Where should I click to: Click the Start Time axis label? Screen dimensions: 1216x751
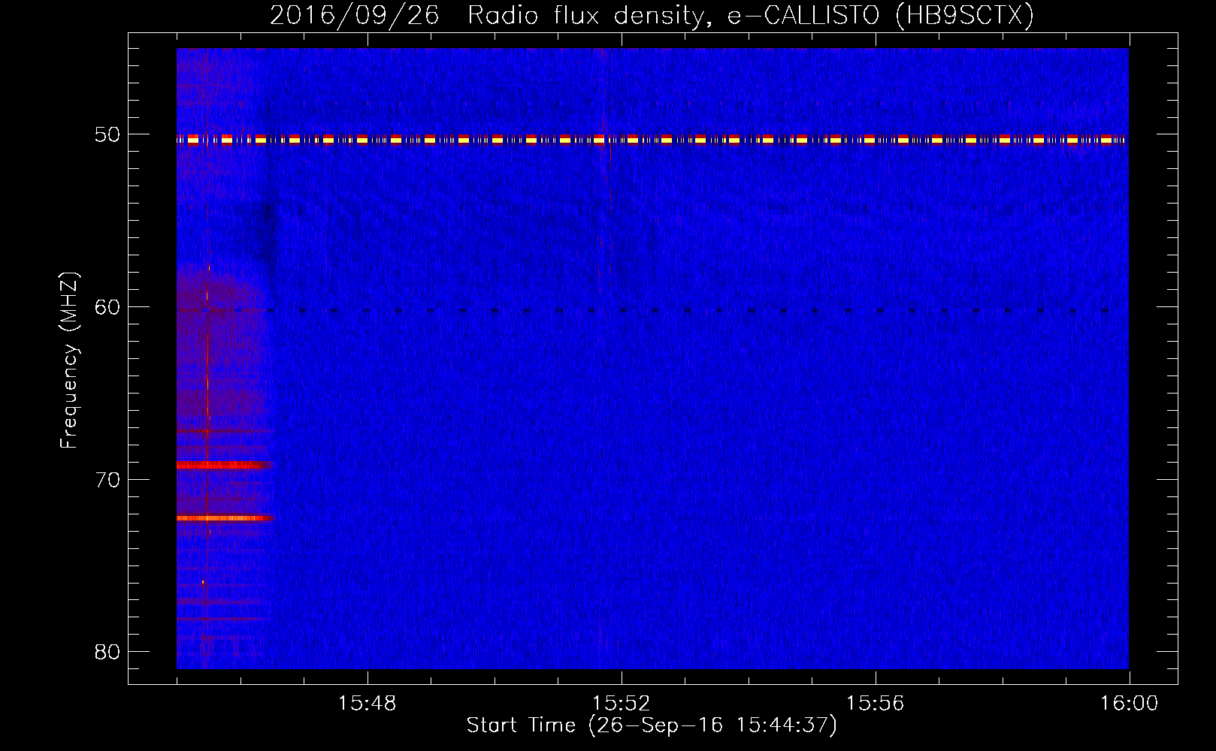tap(652, 725)
